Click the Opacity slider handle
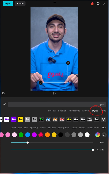 (x=93, y=150)
